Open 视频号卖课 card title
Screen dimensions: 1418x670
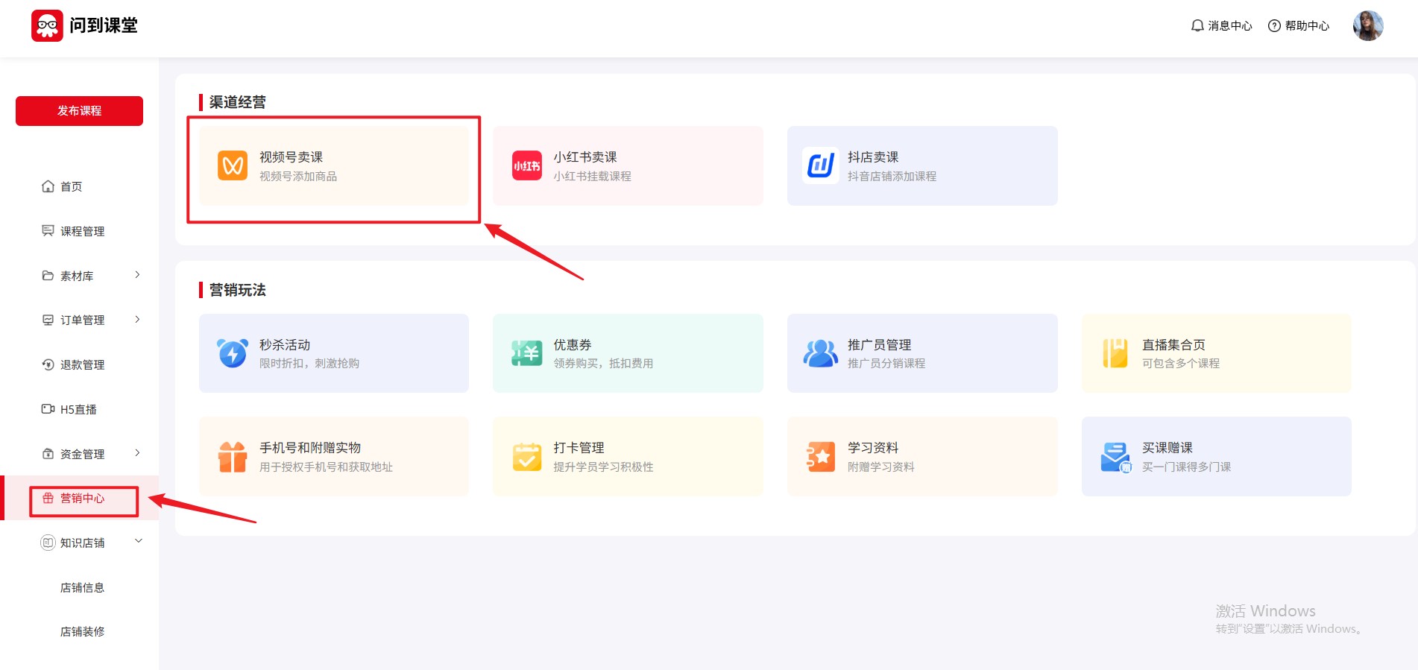pyautogui.click(x=292, y=157)
